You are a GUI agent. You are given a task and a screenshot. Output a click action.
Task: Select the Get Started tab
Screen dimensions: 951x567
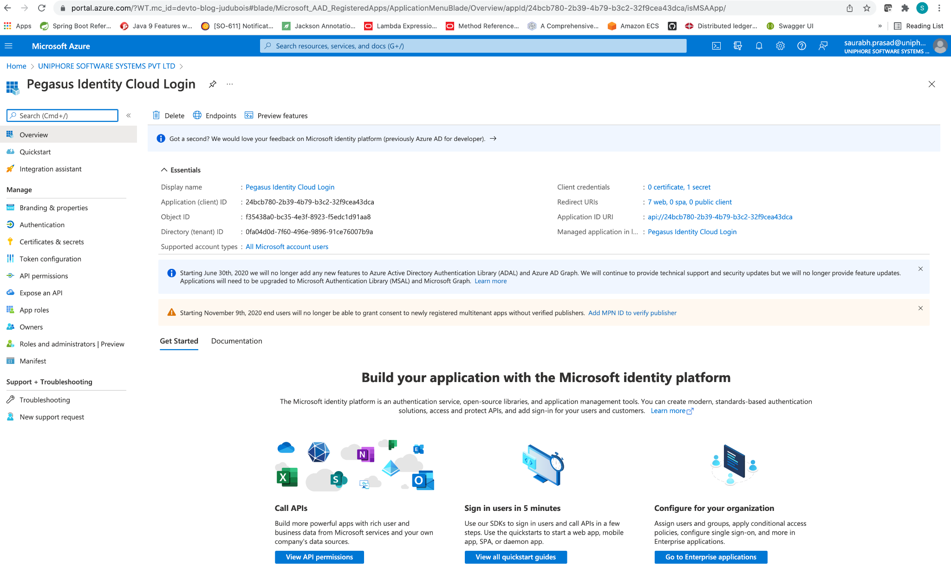click(179, 341)
